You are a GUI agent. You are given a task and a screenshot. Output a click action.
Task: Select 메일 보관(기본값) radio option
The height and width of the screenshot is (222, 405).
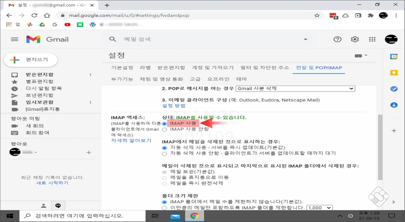(x=164, y=172)
